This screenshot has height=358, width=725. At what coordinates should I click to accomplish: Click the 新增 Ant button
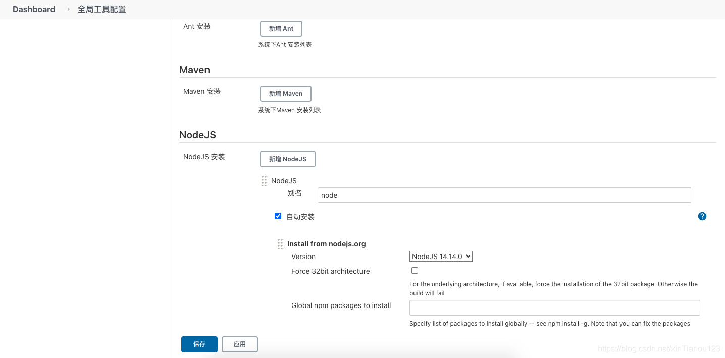coord(281,29)
